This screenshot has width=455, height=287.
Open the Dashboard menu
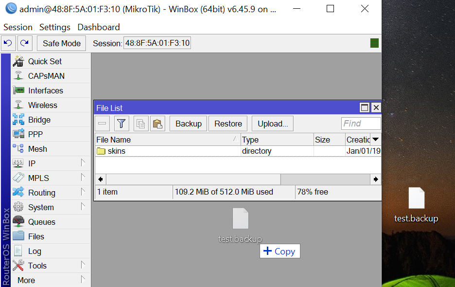[x=99, y=27]
